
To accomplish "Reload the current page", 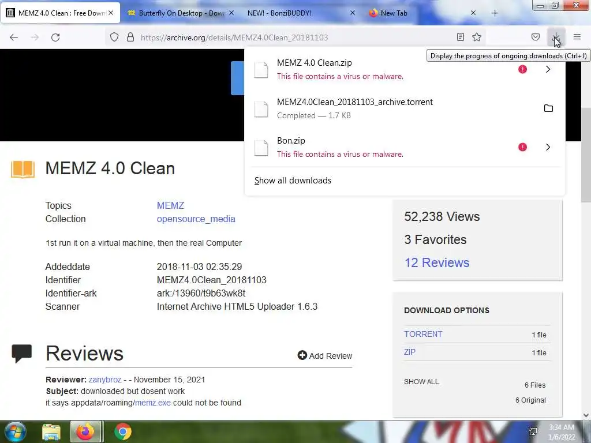I will coord(55,37).
